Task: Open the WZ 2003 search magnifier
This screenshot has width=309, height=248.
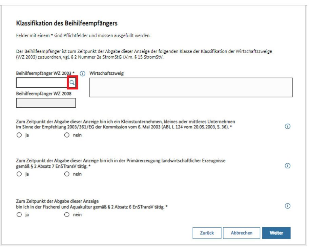Action: (x=72, y=83)
